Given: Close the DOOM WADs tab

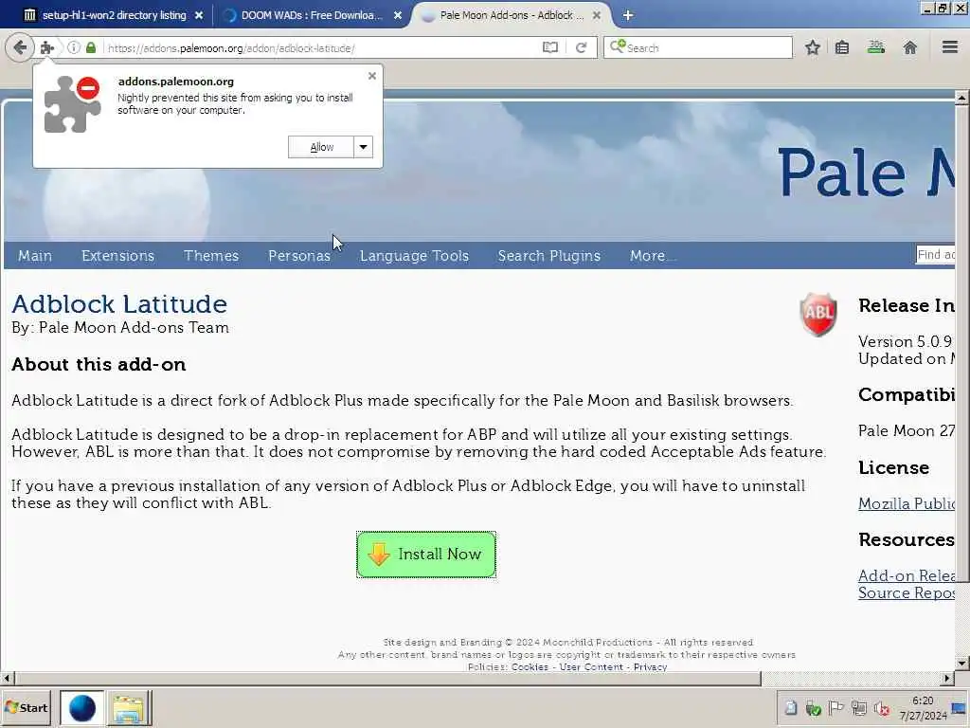Looking at the screenshot, I should click(x=398, y=15).
